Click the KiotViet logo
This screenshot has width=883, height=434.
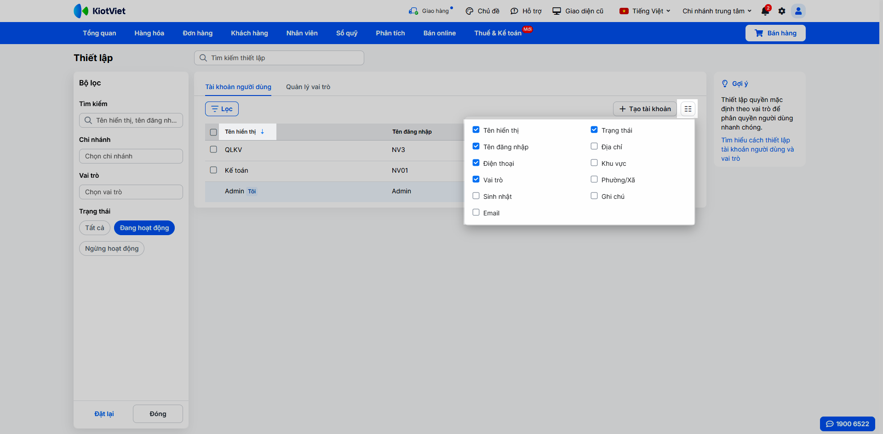[99, 11]
